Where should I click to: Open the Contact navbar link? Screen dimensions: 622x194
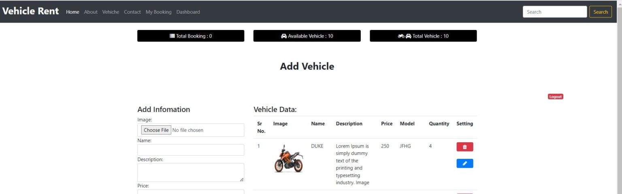(x=132, y=12)
